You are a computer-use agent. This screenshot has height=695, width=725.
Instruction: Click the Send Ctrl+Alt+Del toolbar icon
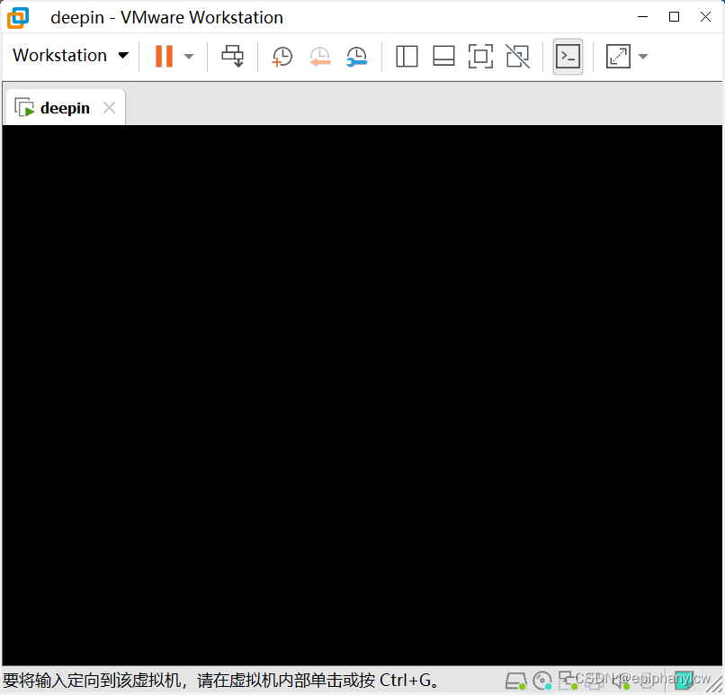pos(232,56)
